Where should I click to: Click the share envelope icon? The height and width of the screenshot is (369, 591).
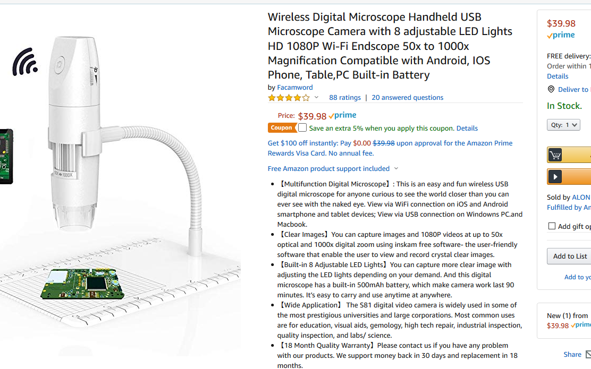tap(588, 354)
